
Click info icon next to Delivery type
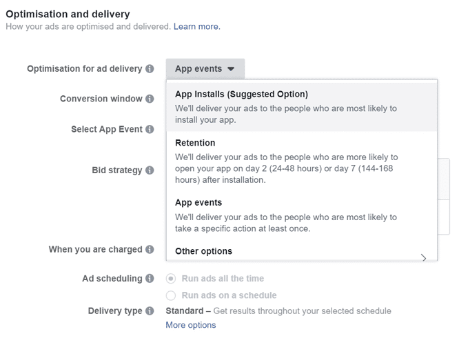pos(150,311)
